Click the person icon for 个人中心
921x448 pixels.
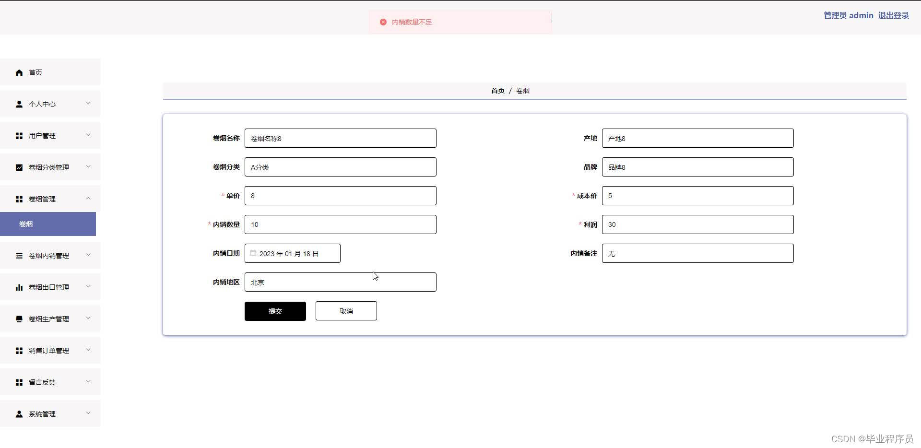(x=19, y=104)
